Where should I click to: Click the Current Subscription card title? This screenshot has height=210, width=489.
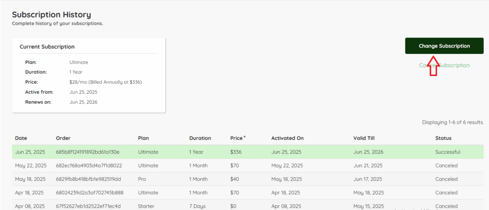pos(47,47)
